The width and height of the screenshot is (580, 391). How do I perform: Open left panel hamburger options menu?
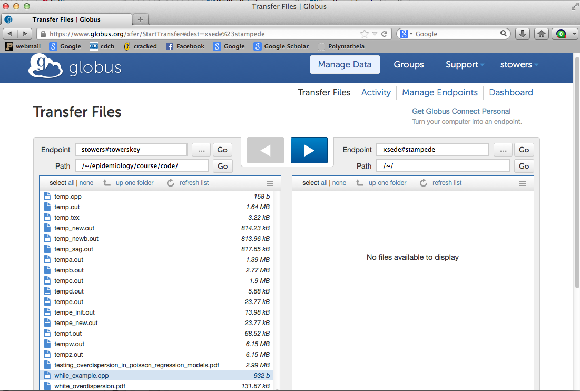click(270, 183)
